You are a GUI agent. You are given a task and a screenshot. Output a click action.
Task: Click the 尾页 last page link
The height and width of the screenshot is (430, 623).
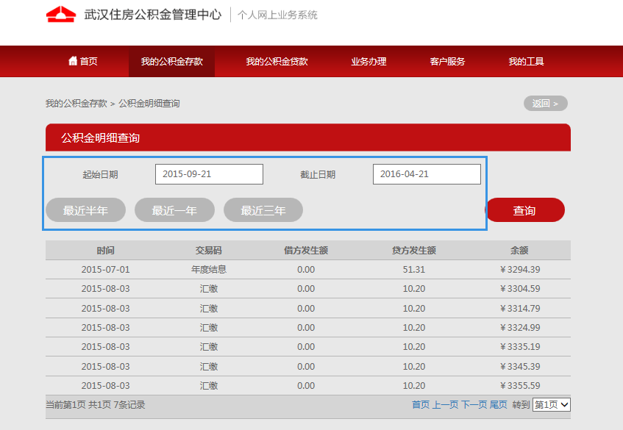click(499, 405)
